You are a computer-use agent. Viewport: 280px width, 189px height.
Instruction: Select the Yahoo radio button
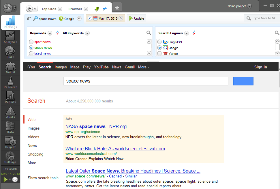pyautogui.click(x=159, y=53)
